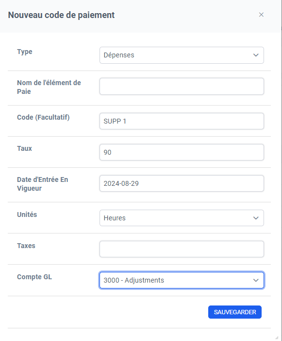Screen dimensions: 282x341
Task: Click the Code field containing SUPP 1
Action: [x=182, y=121]
